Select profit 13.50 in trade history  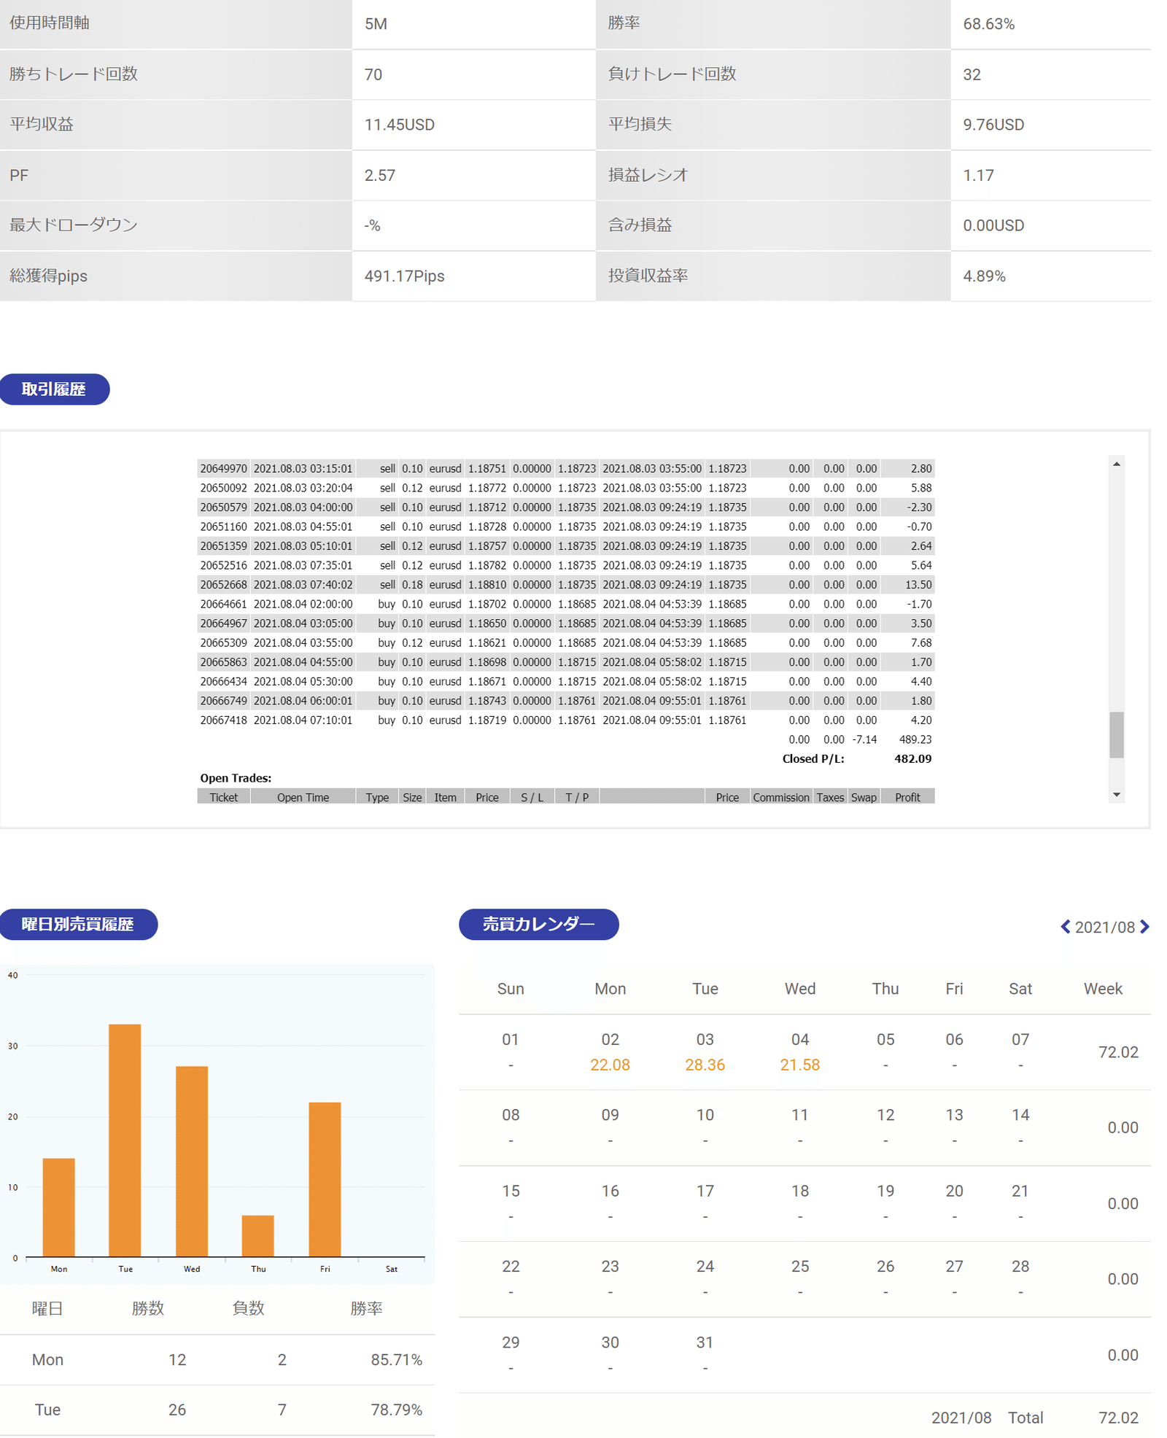[x=919, y=585]
